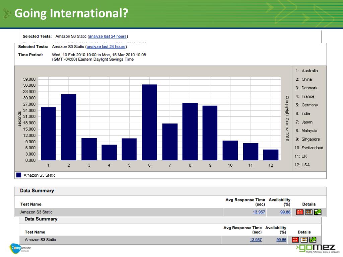Click '3: Denmark' in the country legend
This screenshot has height=257, width=343.
coord(306,88)
